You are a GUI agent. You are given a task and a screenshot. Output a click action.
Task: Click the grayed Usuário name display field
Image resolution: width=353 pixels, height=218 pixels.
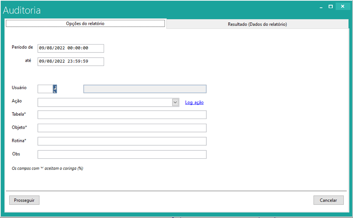pos(145,89)
